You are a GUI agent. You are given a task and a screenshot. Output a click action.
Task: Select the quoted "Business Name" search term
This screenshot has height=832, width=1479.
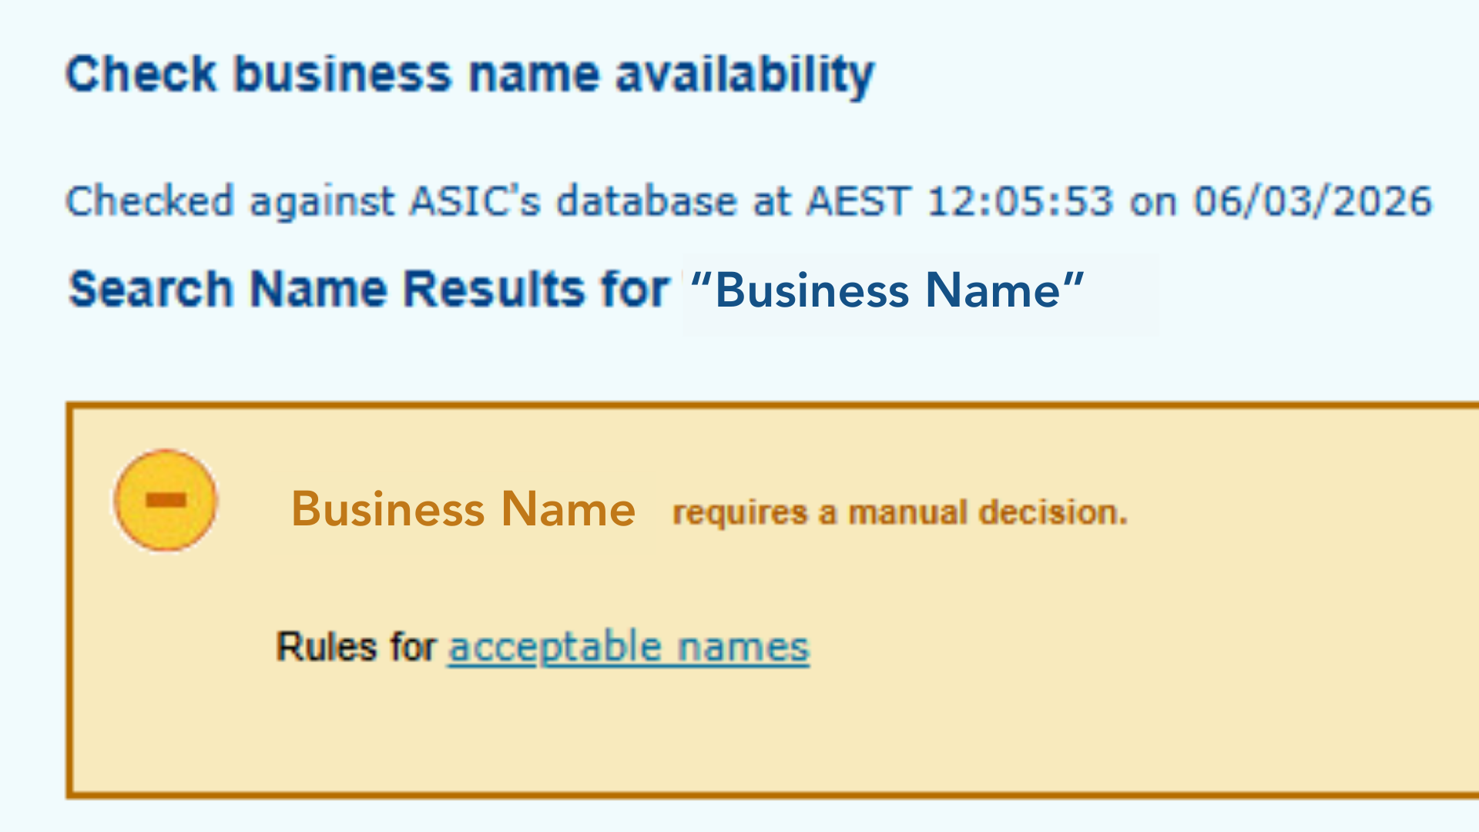(x=887, y=290)
